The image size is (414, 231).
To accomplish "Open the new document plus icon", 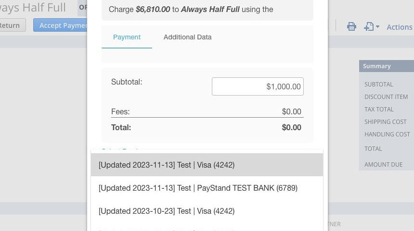I will [x=369, y=26].
